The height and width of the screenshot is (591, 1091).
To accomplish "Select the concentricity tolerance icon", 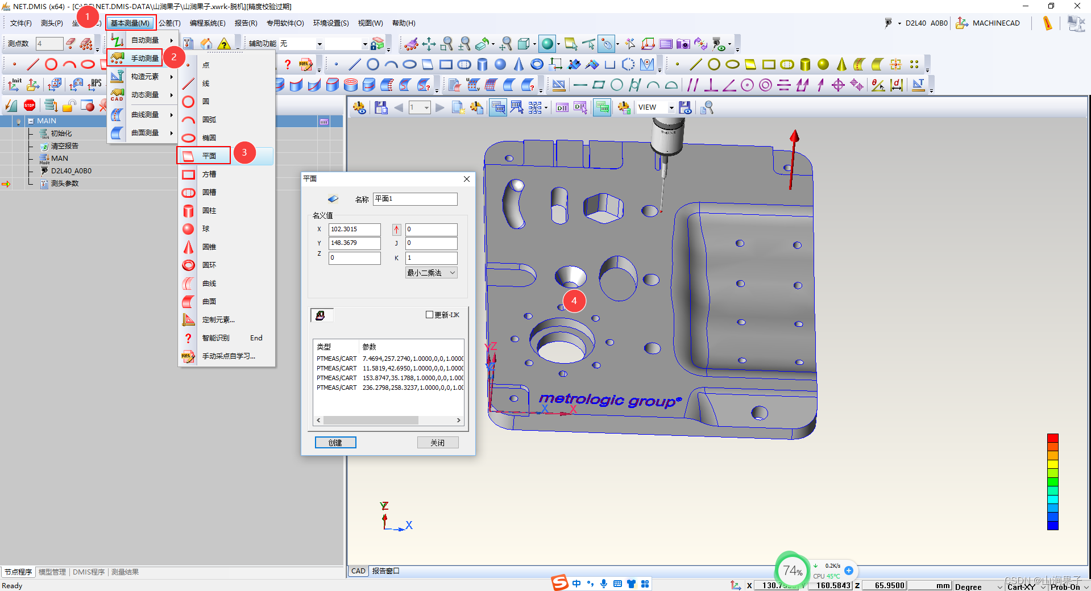I will (x=766, y=85).
